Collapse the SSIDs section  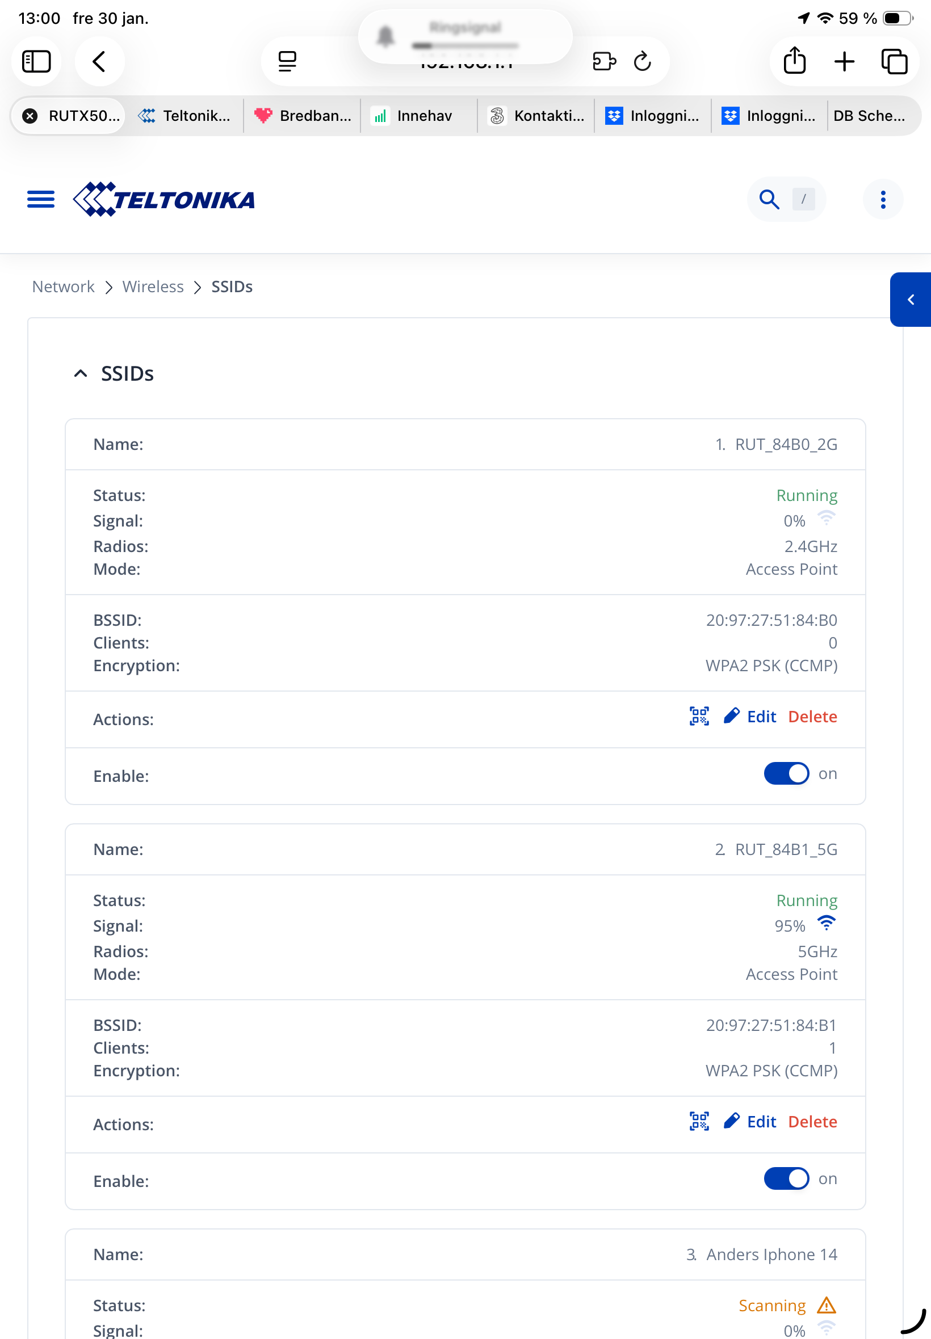[81, 374]
